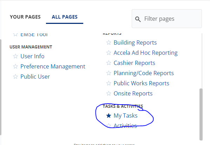
Task: Star the Onsite Reports page
Action: 109,93
